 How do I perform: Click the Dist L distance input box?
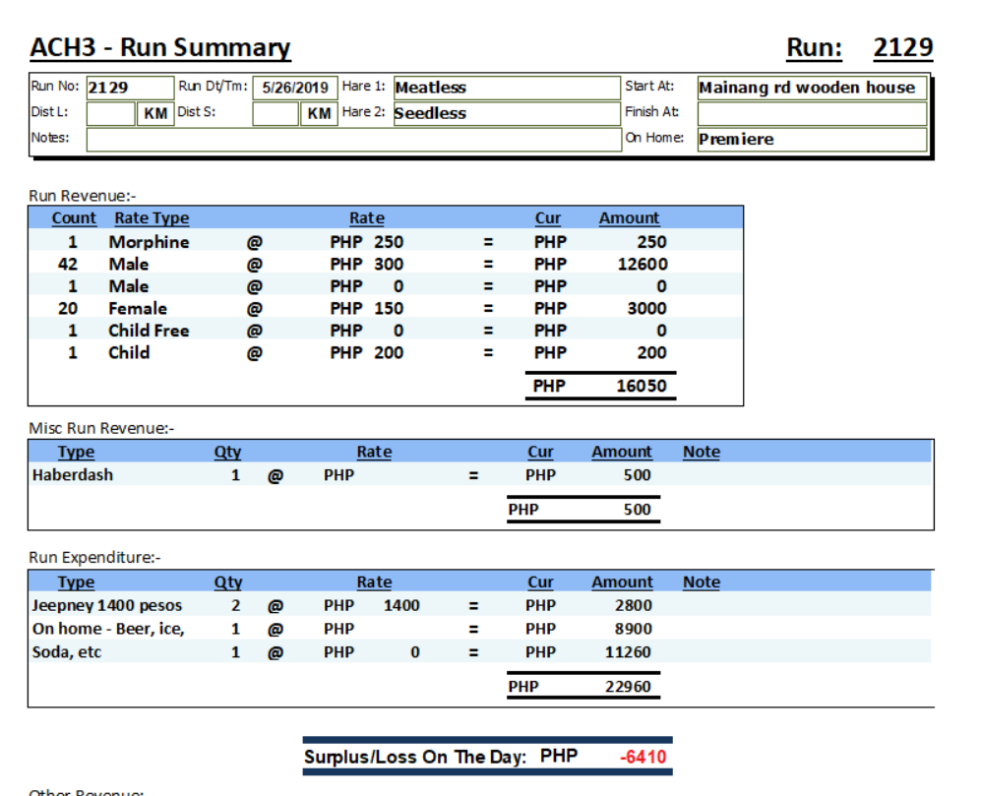click(110, 113)
